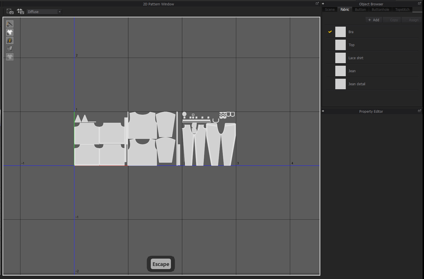Click the Object Browser detach panel icon

pyautogui.click(x=419, y=3)
